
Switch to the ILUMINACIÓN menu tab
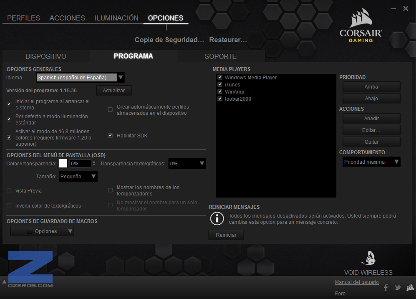click(116, 18)
